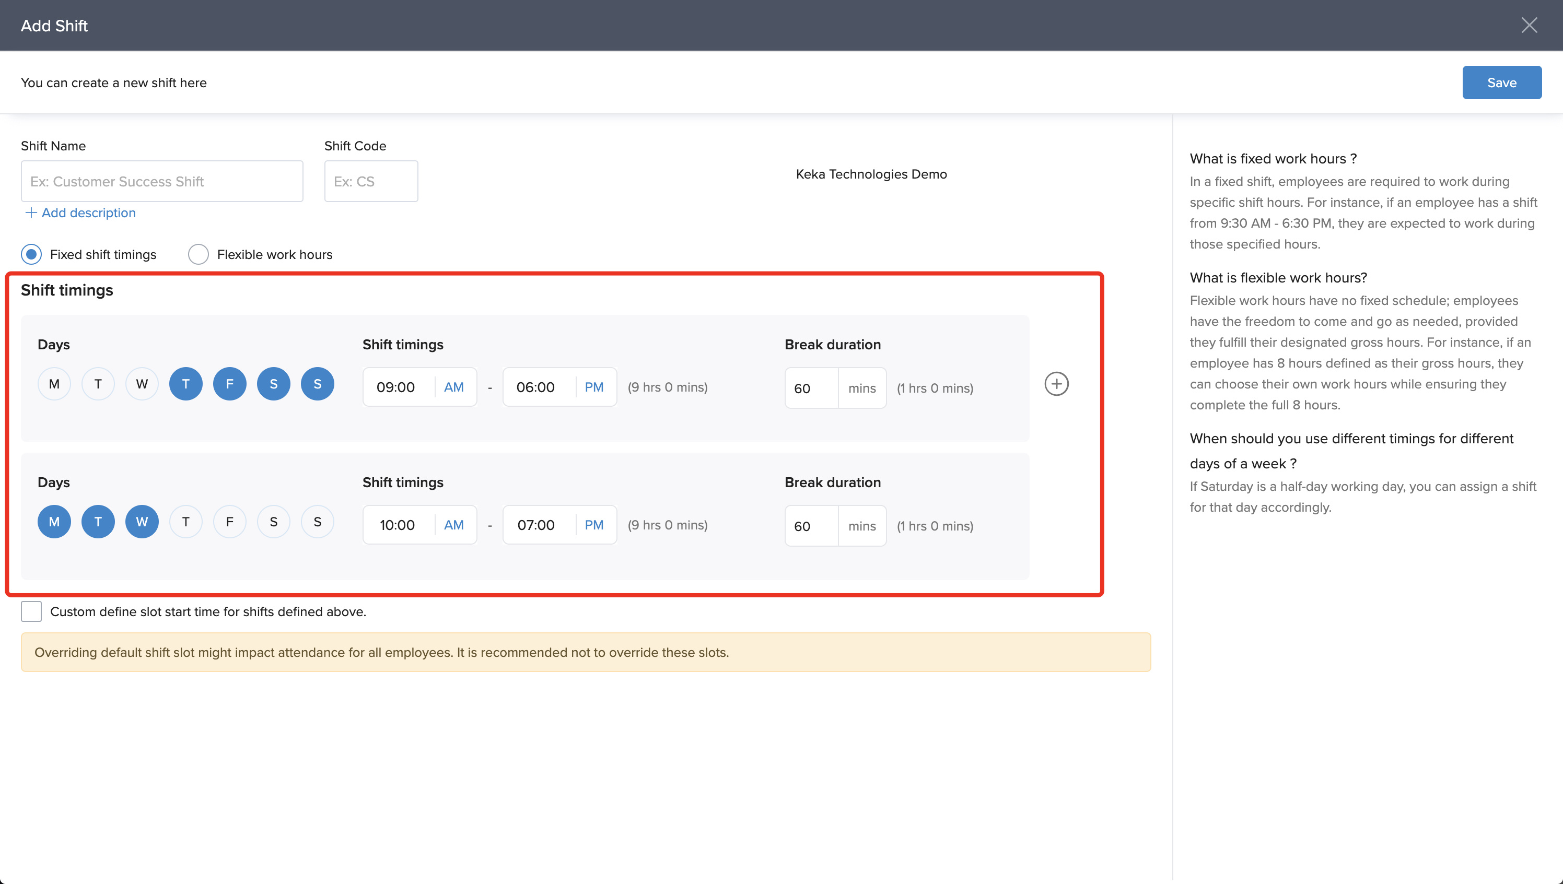Toggle Monday in first shift row
The height and width of the screenshot is (884, 1563).
(x=54, y=384)
